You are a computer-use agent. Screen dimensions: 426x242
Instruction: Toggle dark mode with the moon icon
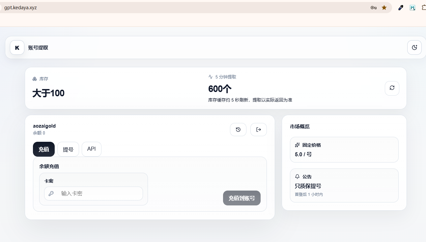tap(414, 47)
